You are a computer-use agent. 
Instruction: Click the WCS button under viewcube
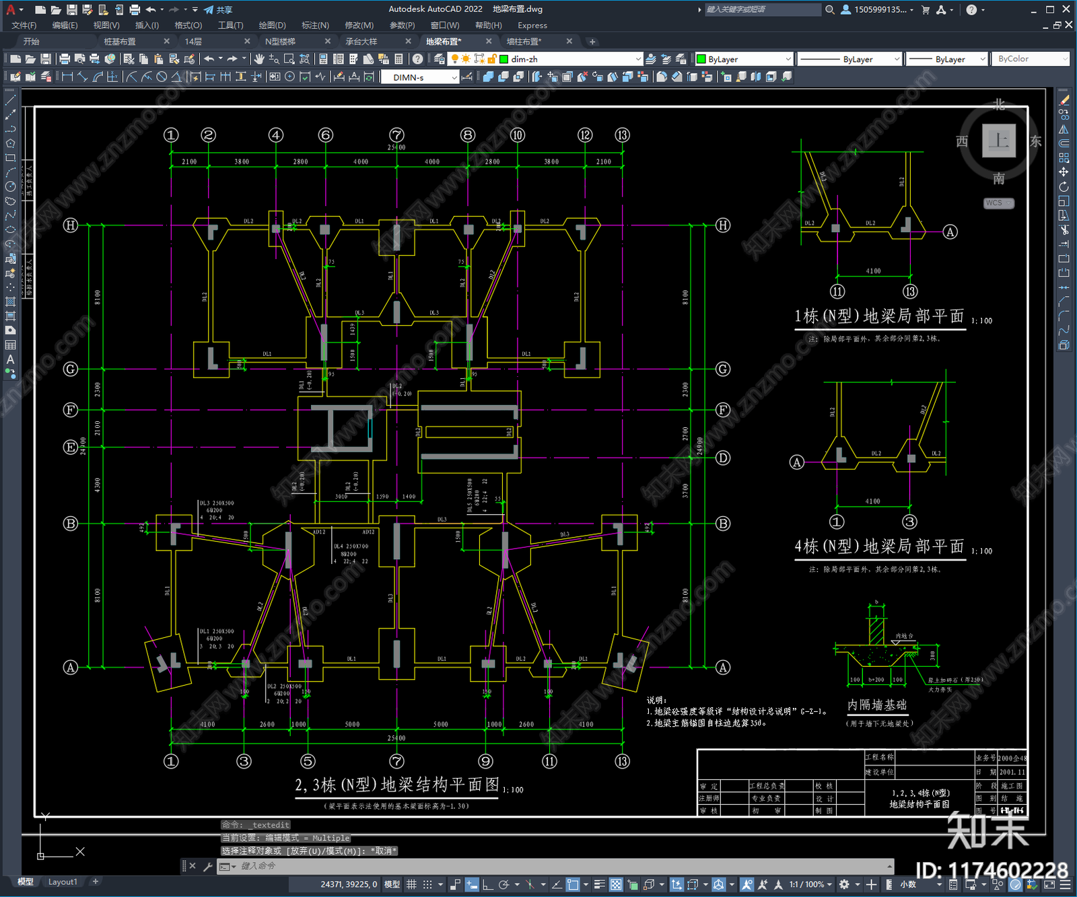click(x=998, y=203)
